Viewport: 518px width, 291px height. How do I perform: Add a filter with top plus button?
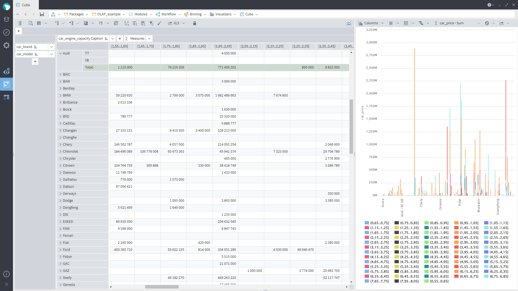pyautogui.click(x=19, y=31)
